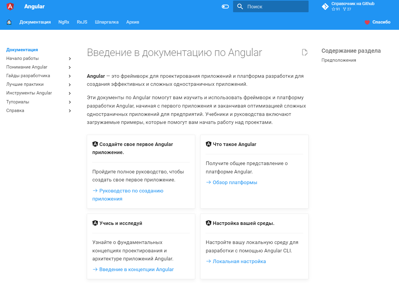Click the Github fork count 27
Image resolution: width=399 pixels, height=289 pixels.
tap(347, 9)
